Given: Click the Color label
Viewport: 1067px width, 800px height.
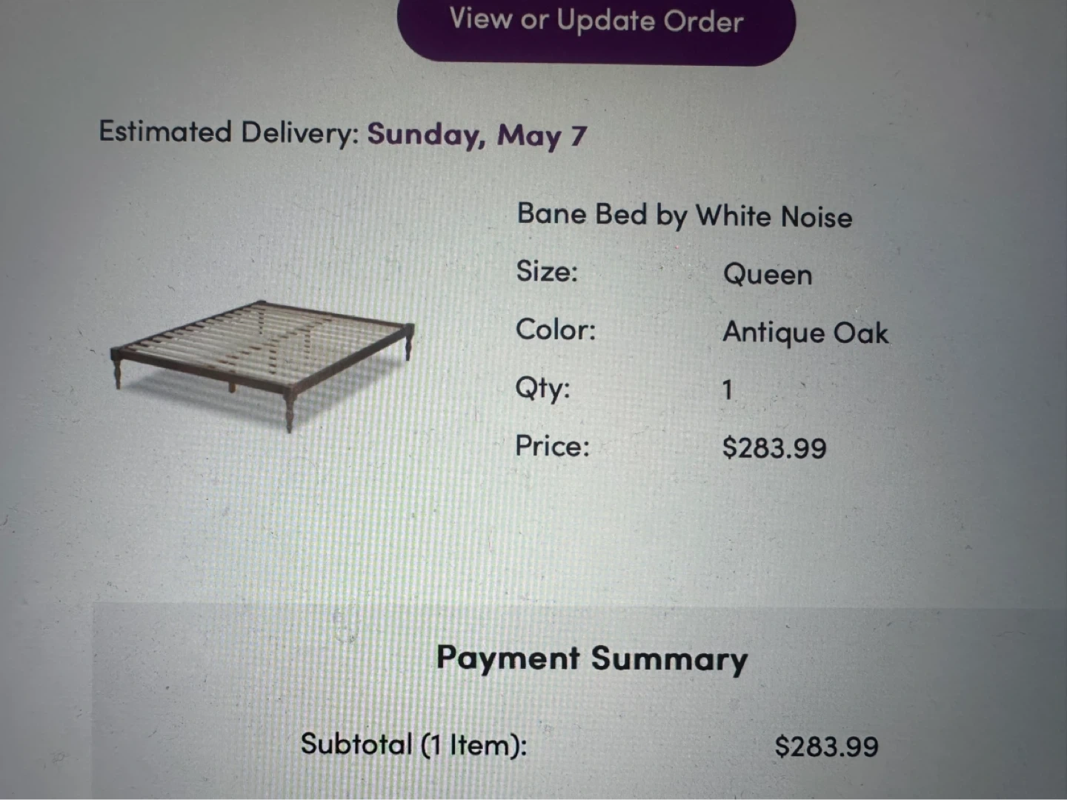Looking at the screenshot, I should [x=555, y=330].
